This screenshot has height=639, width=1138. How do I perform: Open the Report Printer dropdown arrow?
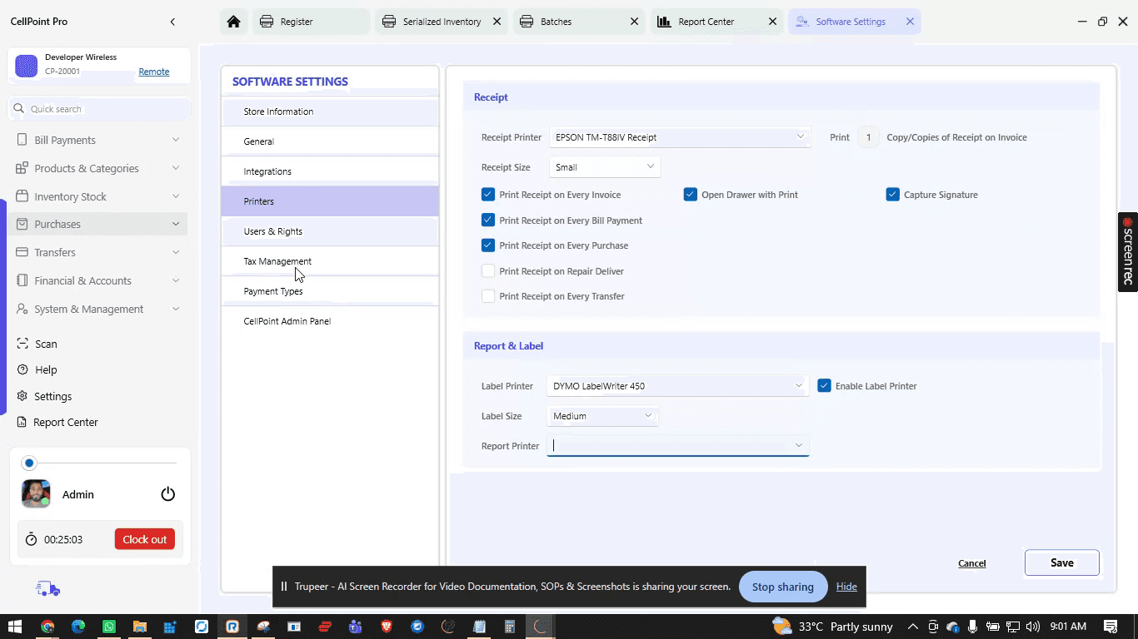(798, 445)
